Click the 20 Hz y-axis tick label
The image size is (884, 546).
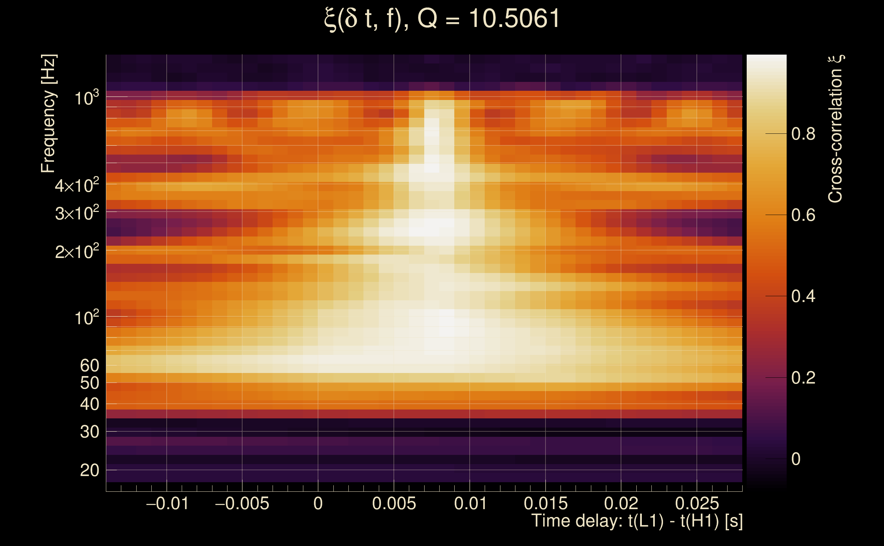[x=89, y=470]
